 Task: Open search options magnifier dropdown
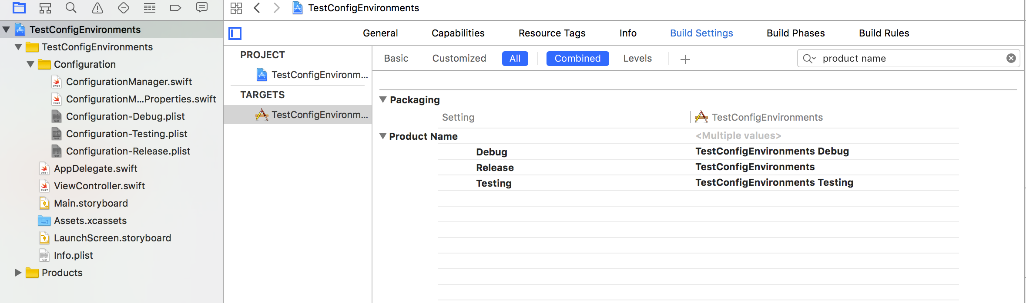pos(809,58)
